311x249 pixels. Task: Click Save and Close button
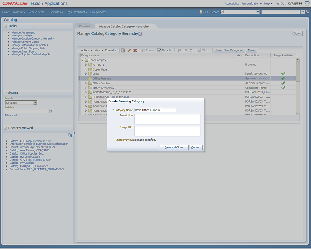[x=174, y=147]
